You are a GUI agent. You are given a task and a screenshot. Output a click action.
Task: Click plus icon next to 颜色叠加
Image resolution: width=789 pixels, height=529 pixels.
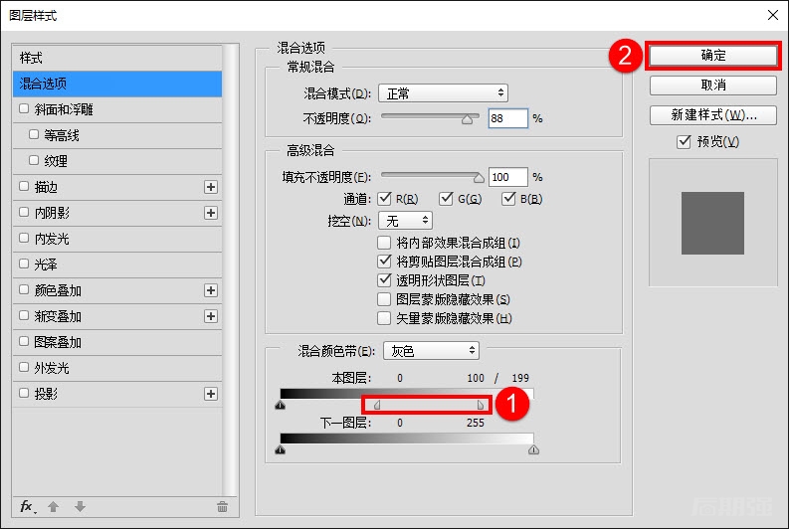click(x=211, y=290)
